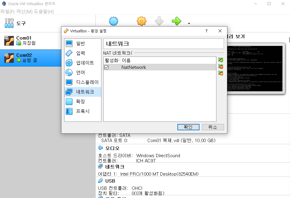Viewport: 290px width, 198px height.
Task: Click the preferences wrench title icon
Action: pyautogui.click(x=66, y=31)
